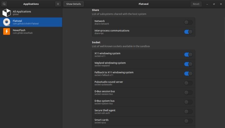Open the hamburger main menu
Screen dimensions: 225x128
pos(58,4)
